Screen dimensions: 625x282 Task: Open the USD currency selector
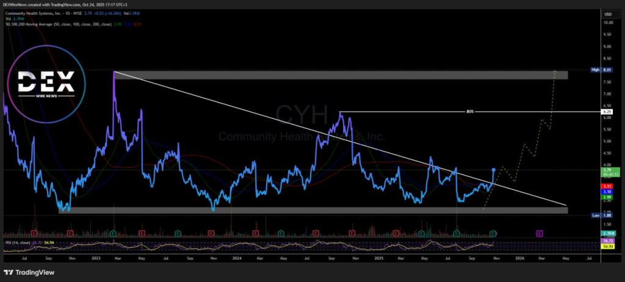(607, 13)
